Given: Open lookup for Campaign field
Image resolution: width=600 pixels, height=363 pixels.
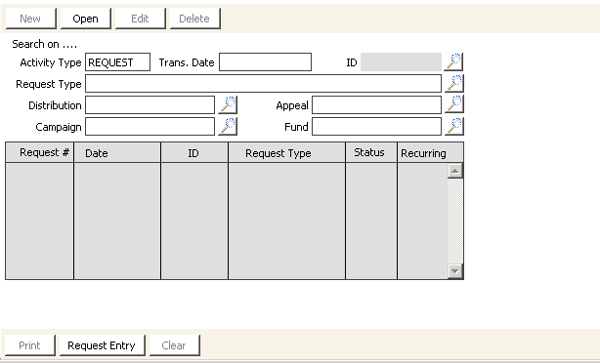Looking at the screenshot, I should pos(228,126).
